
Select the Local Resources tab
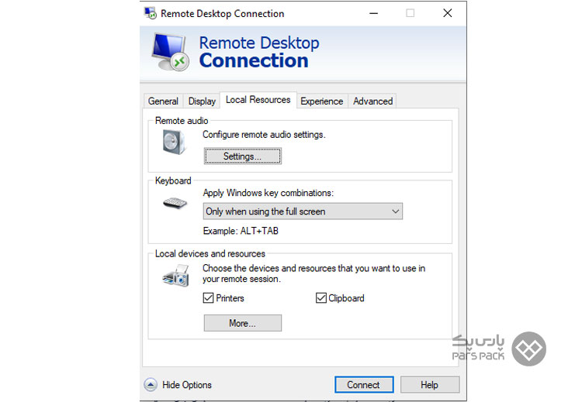[258, 100]
